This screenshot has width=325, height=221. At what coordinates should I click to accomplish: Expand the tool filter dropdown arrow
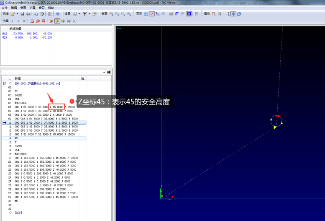coord(90,14)
